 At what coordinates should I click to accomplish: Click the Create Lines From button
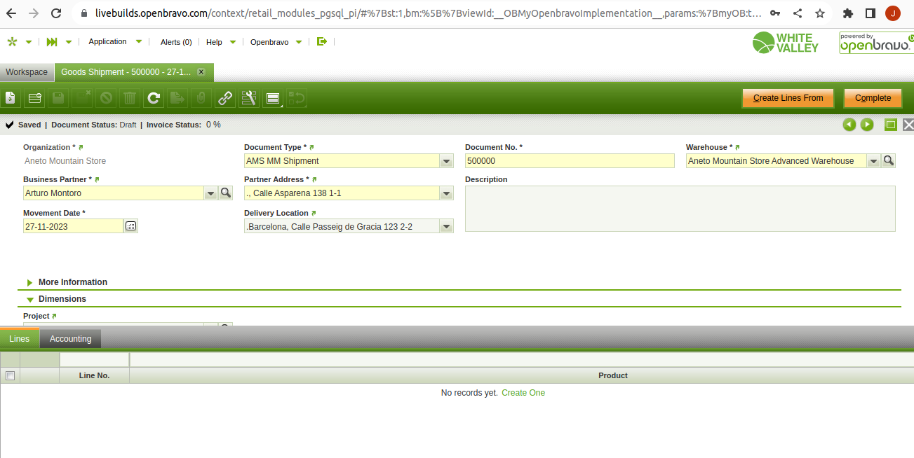click(x=788, y=98)
